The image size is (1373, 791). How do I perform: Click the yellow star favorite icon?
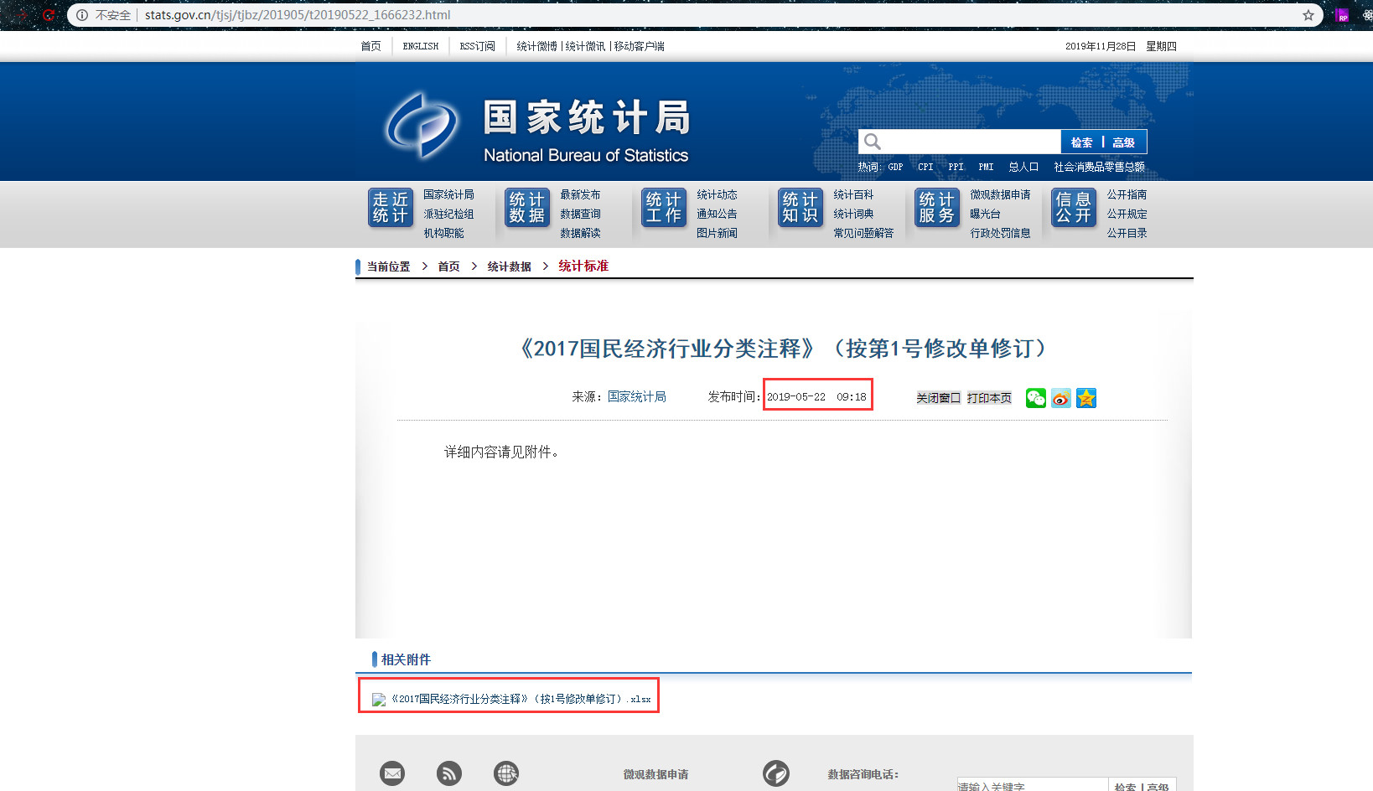point(1086,398)
